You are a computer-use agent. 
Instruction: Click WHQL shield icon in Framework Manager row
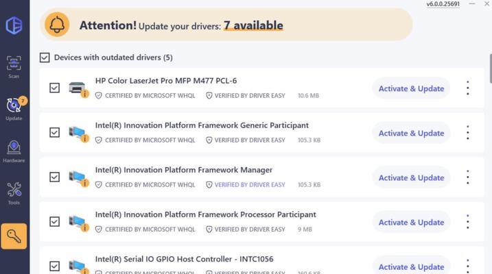tap(99, 185)
